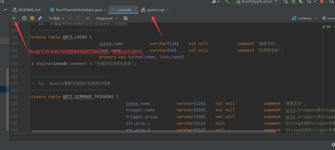The width and height of the screenshot is (335, 150).
Task: Click the Rollback arrow icon
Action: point(78,18)
